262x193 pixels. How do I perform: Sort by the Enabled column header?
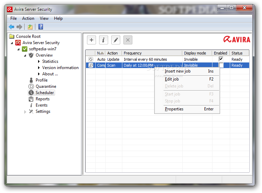[221, 53]
